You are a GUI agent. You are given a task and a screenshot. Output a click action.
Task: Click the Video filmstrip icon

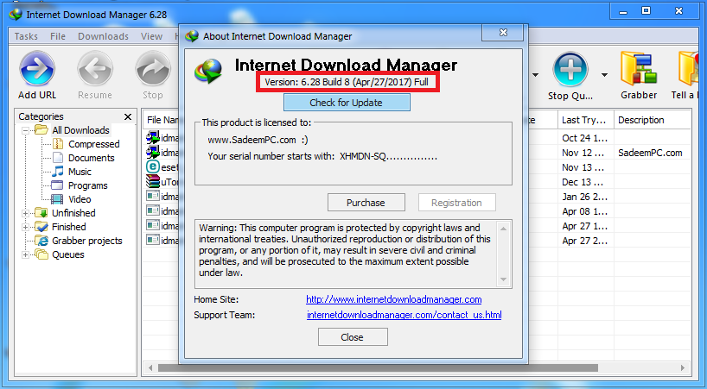(x=57, y=199)
